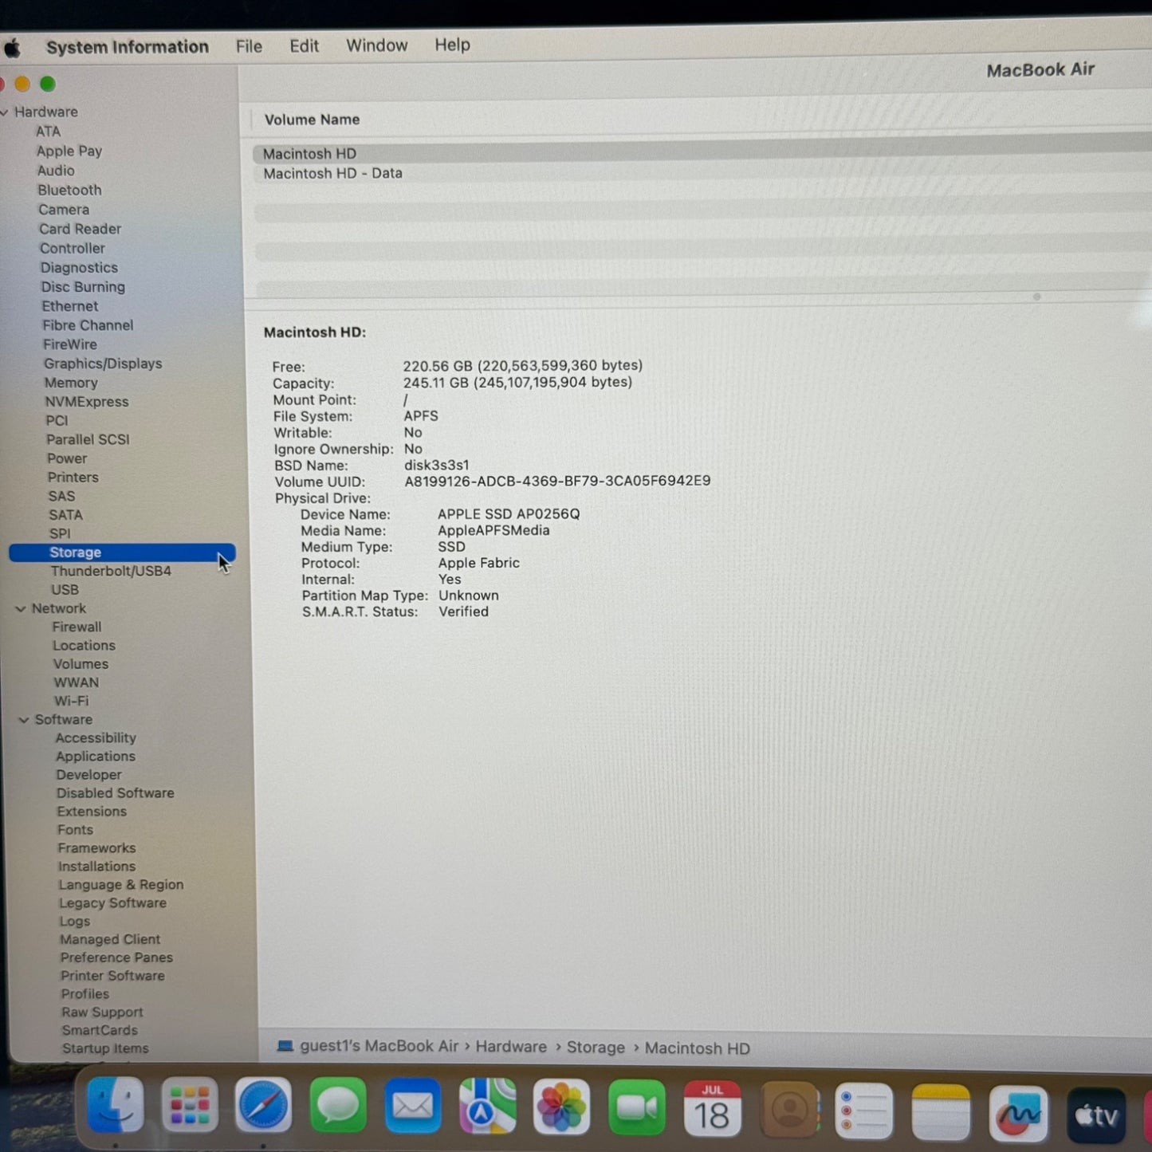Select Printer Software in sidebar
The width and height of the screenshot is (1152, 1152).
pos(112,976)
